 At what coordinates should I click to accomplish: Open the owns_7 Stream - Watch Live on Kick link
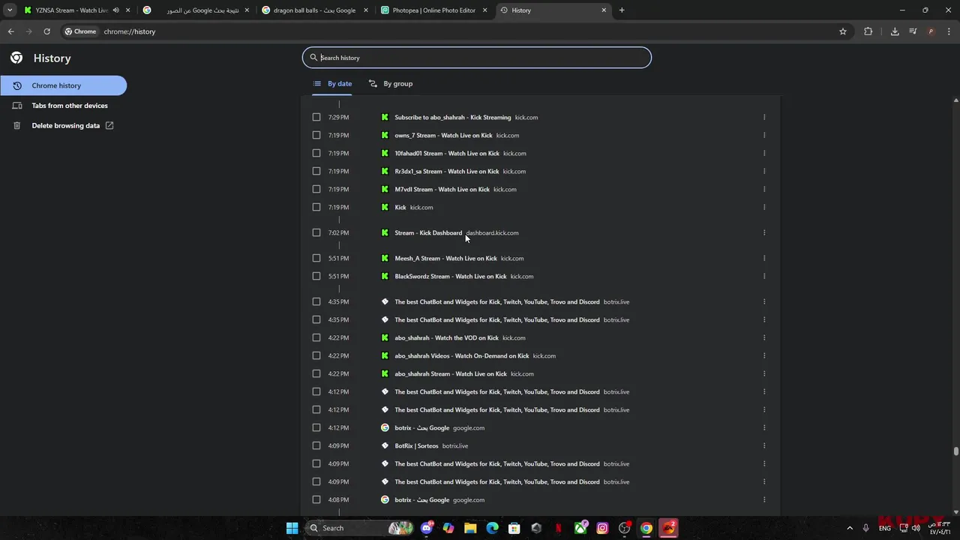click(x=443, y=135)
